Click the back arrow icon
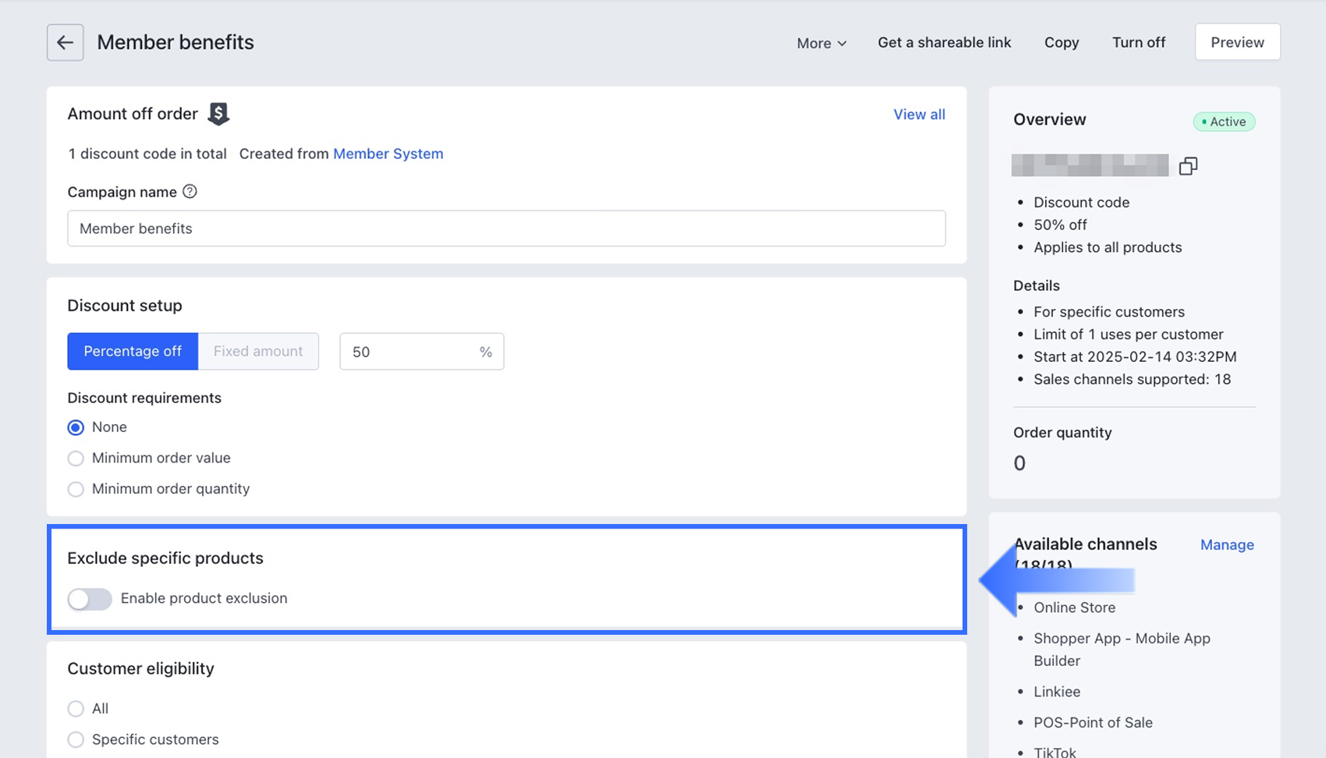This screenshot has width=1326, height=758. [x=65, y=42]
